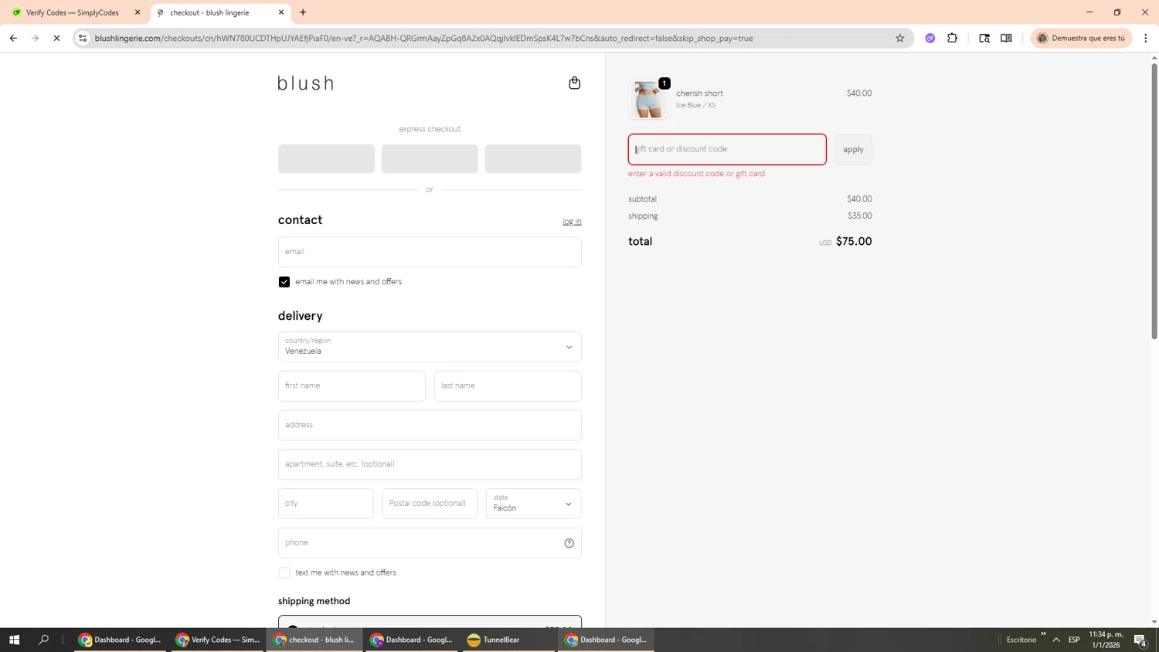Click the browser back arrow
Screen dimensions: 1159x652
(x=13, y=38)
